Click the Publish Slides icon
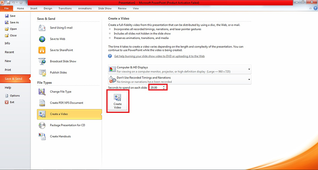 (x=42, y=72)
